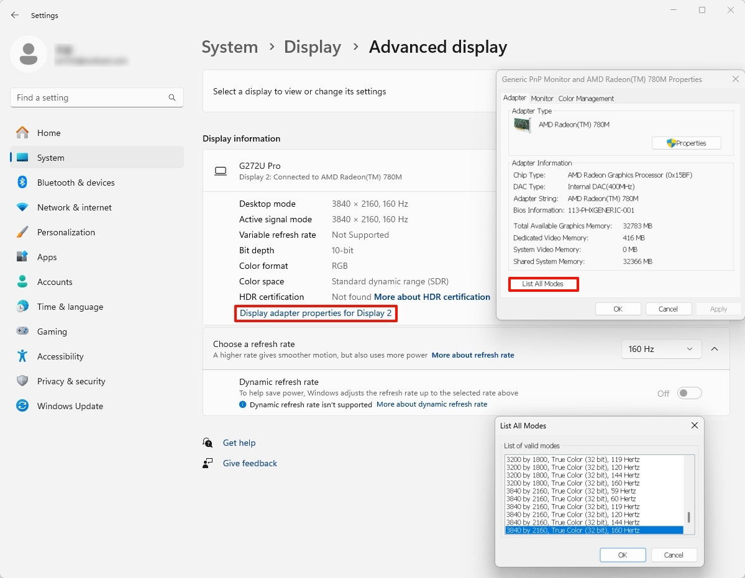Click the back arrow in Settings
The height and width of the screenshot is (578, 745).
(x=15, y=15)
